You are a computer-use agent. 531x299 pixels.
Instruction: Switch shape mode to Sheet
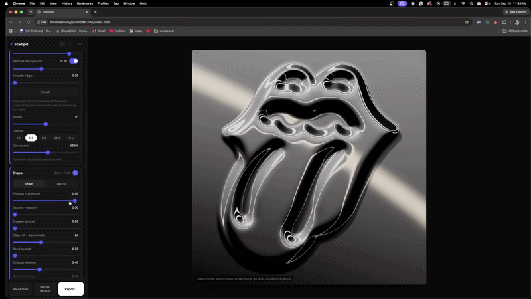click(x=29, y=184)
